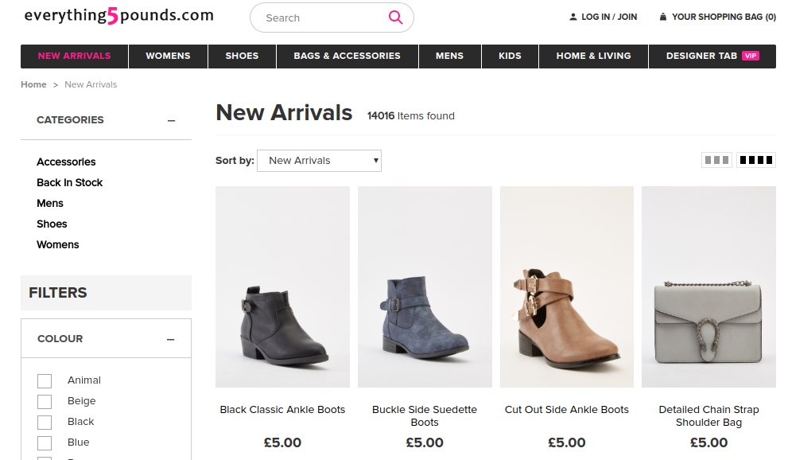This screenshot has height=460, width=788.
Task: Click the magnifier search icon
Action: click(x=395, y=18)
